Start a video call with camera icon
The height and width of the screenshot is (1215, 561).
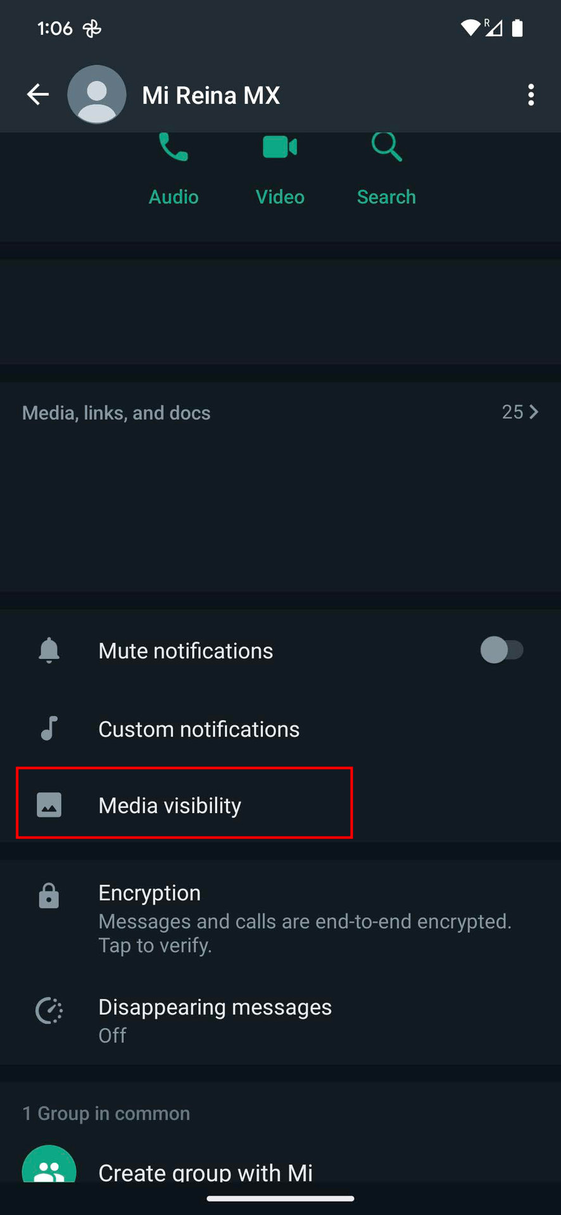pyautogui.click(x=280, y=149)
